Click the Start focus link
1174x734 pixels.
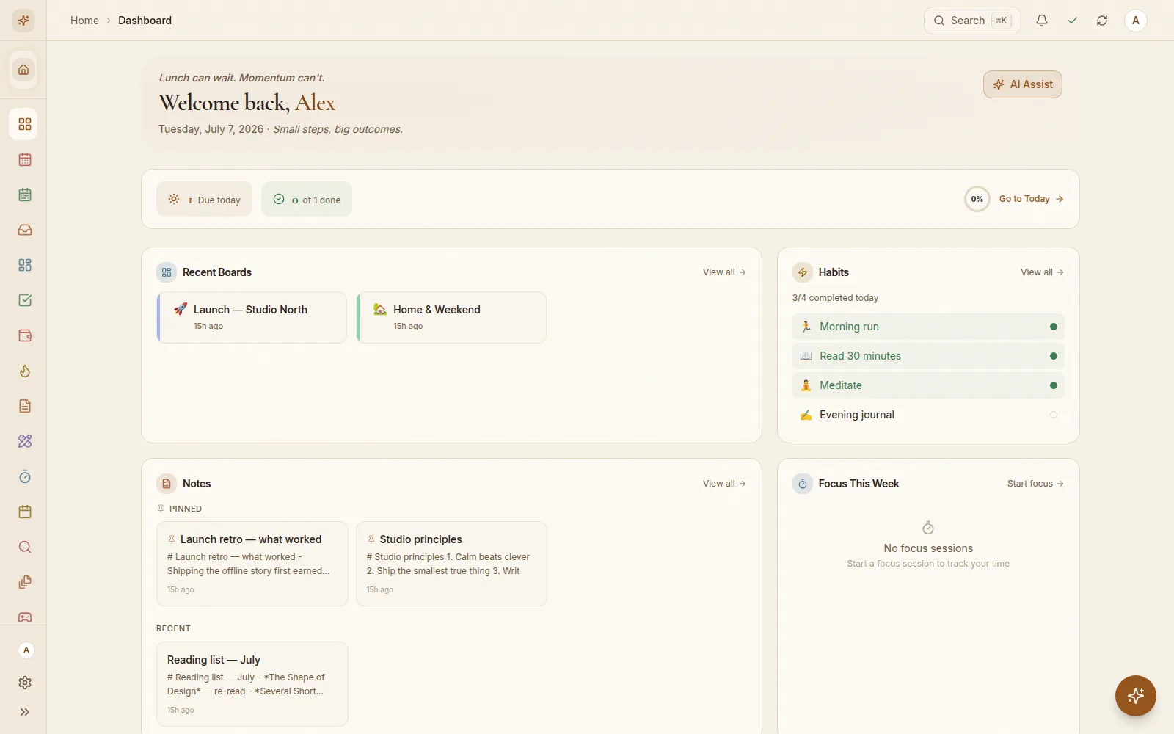pyautogui.click(x=1035, y=484)
